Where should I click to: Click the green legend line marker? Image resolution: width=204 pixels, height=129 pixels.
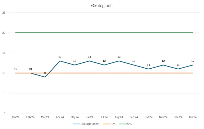(122, 124)
